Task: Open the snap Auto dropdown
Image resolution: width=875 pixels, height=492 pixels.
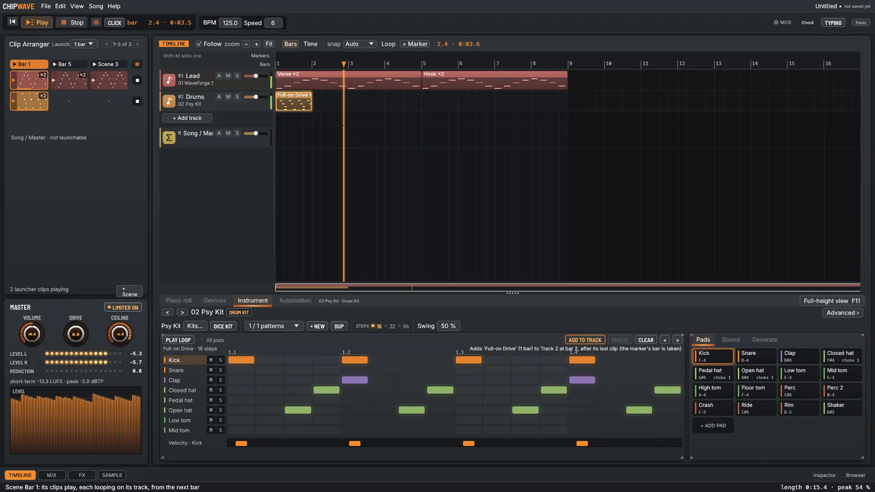Action: [x=359, y=44]
